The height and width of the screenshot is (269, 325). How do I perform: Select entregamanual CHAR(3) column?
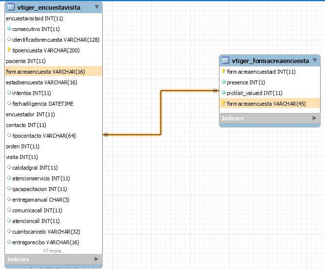(x=53, y=200)
